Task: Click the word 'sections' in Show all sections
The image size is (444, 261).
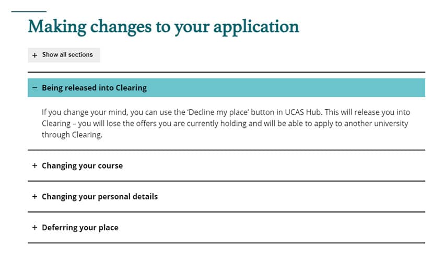Action: click(x=80, y=55)
